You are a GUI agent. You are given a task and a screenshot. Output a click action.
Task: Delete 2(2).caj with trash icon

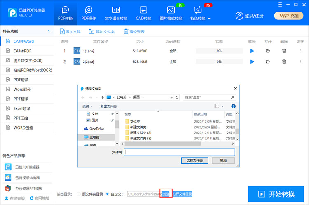284,61
